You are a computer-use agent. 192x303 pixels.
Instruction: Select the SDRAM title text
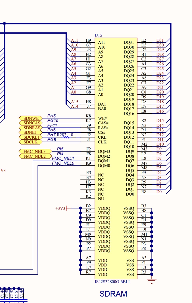coord(113,294)
